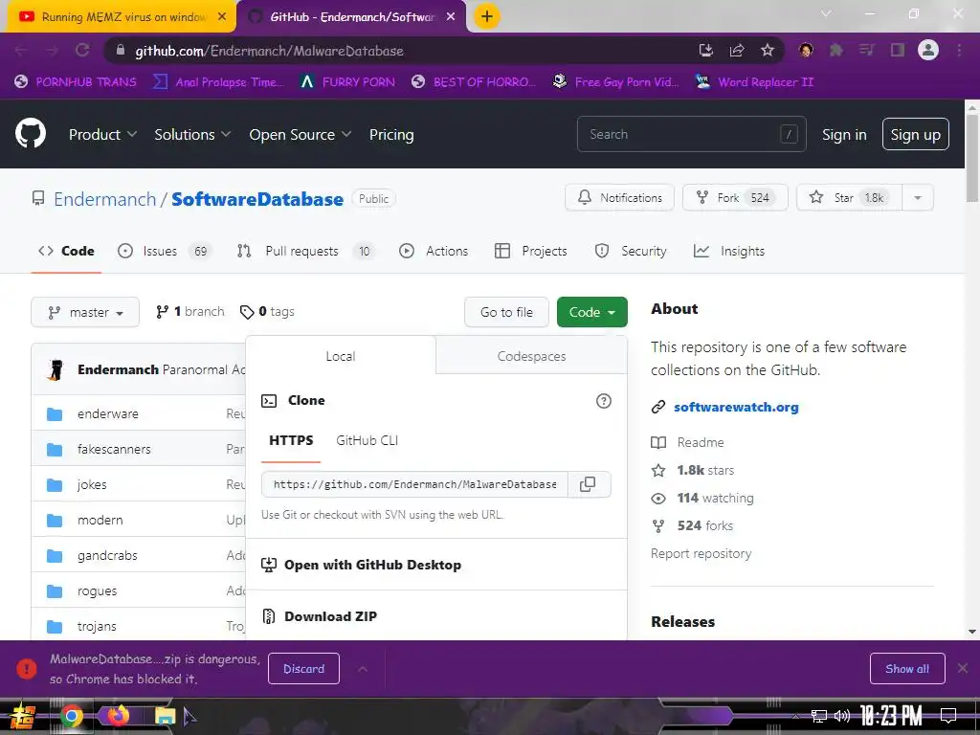The height and width of the screenshot is (735, 980).
Task: Open Chrome profile avatar icon
Action: (x=928, y=50)
